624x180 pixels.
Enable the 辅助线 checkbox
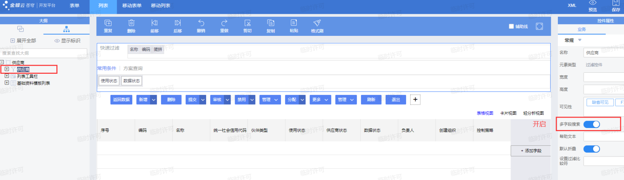pyautogui.click(x=511, y=26)
